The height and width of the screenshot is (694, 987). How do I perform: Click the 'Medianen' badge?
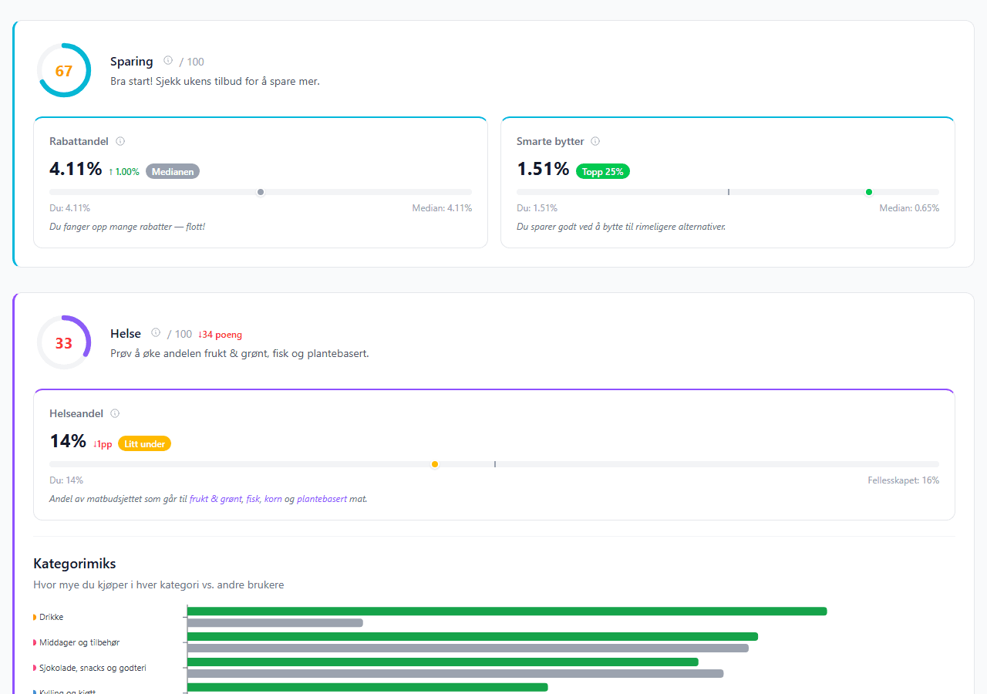(172, 172)
